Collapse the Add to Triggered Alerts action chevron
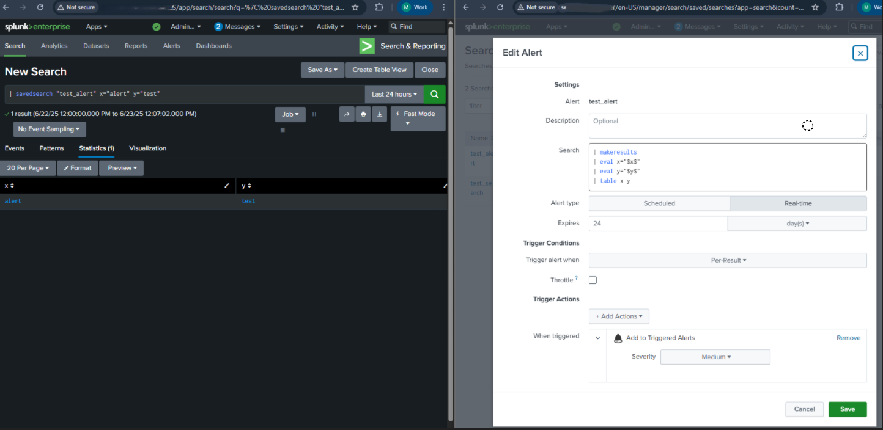Screen dimensions: 883x430 [597, 338]
